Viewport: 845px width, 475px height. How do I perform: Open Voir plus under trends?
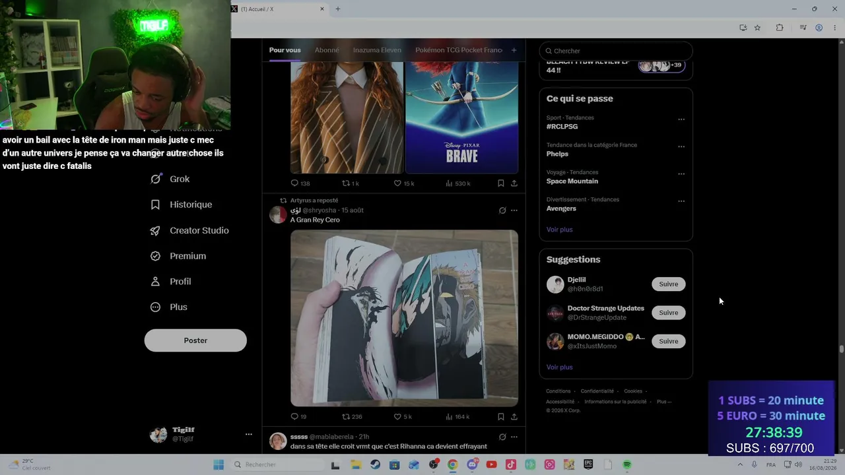(x=559, y=230)
